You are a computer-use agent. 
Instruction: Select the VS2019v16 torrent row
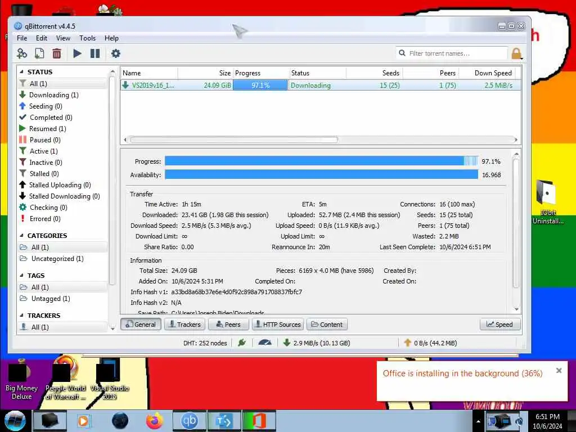coord(321,85)
